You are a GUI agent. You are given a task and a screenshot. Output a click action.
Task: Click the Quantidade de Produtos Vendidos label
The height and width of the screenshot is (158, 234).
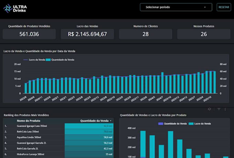coord(29,26)
